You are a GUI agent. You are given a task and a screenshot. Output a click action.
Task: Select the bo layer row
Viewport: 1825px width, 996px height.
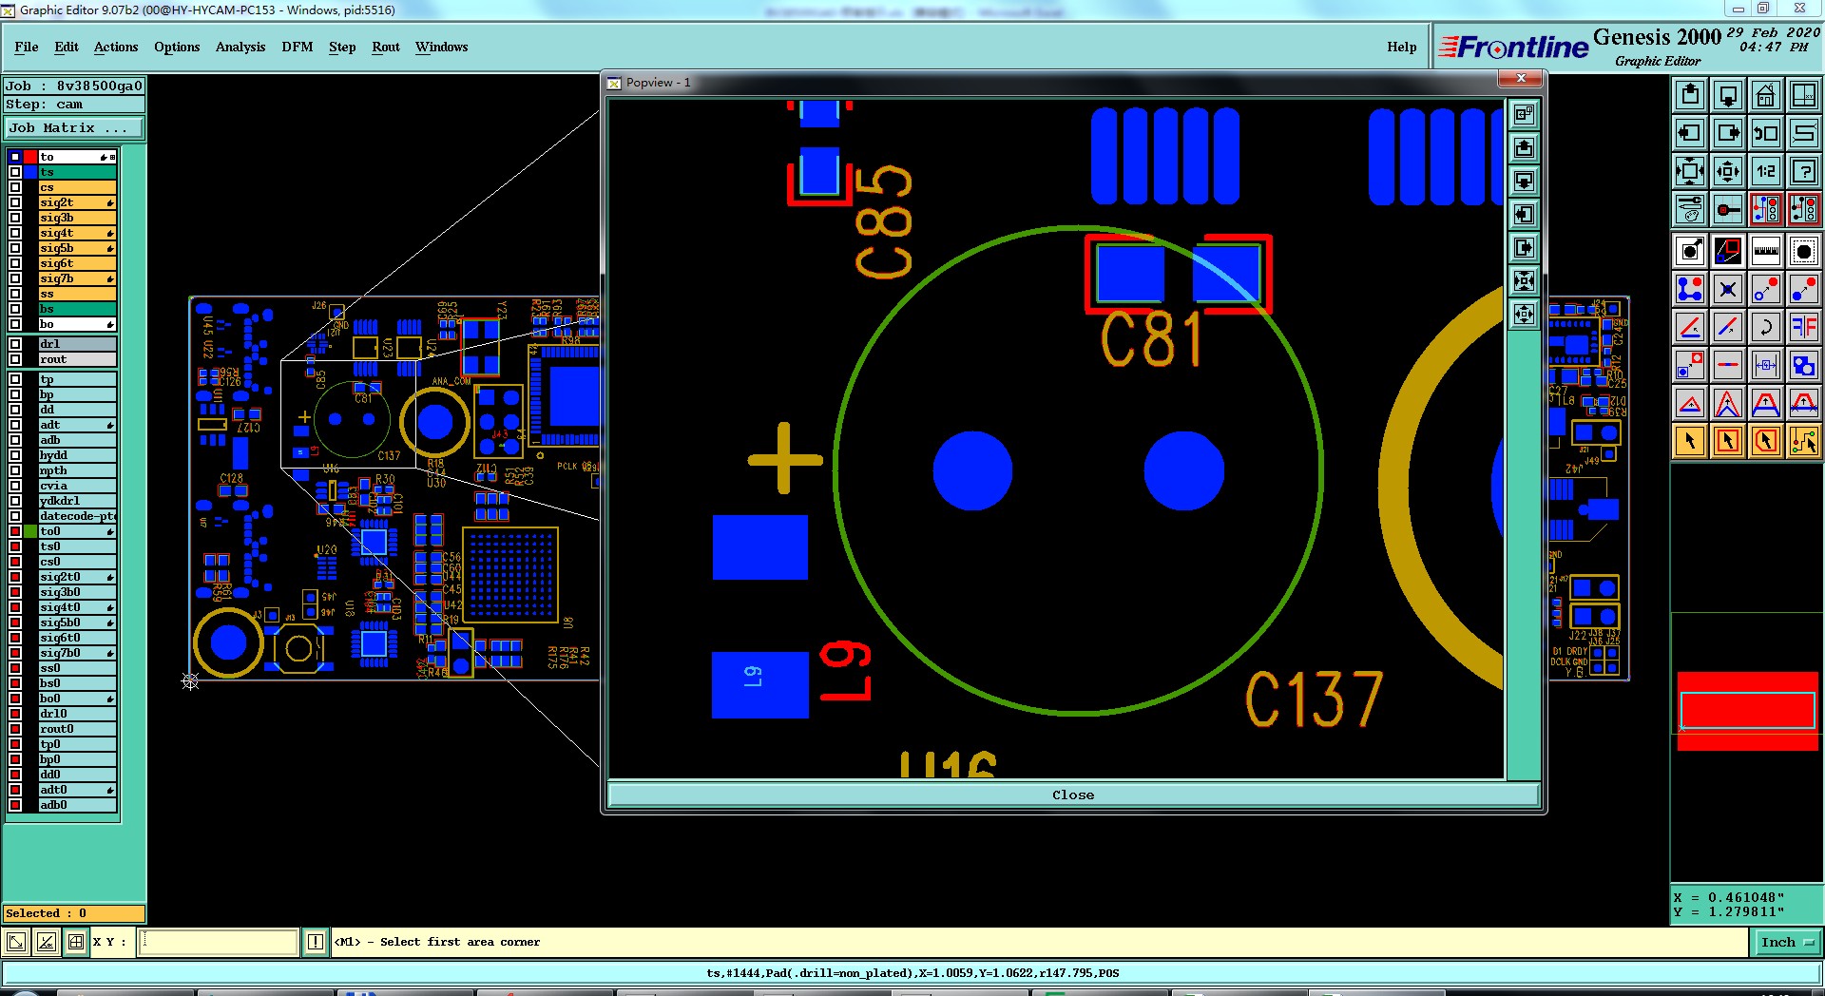click(77, 324)
